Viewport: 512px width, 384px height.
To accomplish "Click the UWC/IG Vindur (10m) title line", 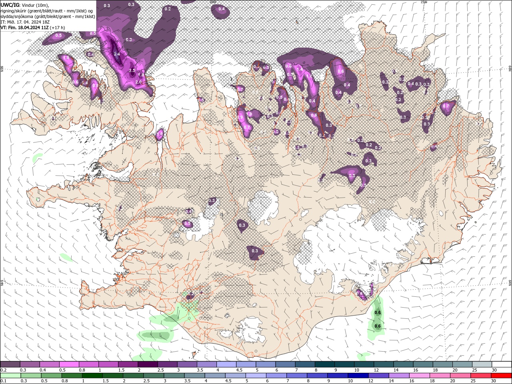I will [26, 5].
